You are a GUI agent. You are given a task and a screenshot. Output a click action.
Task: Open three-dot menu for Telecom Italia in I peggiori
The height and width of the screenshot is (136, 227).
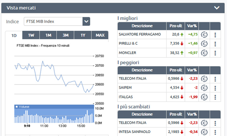tap(215, 79)
